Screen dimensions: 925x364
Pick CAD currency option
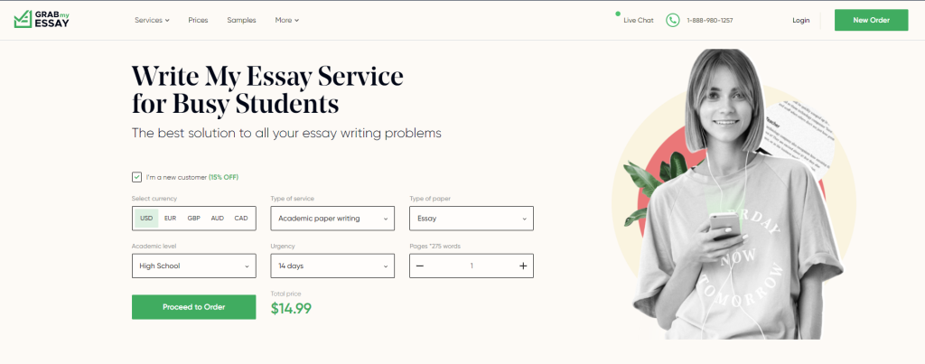tap(241, 219)
